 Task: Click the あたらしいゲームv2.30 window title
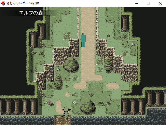click(23, 3)
